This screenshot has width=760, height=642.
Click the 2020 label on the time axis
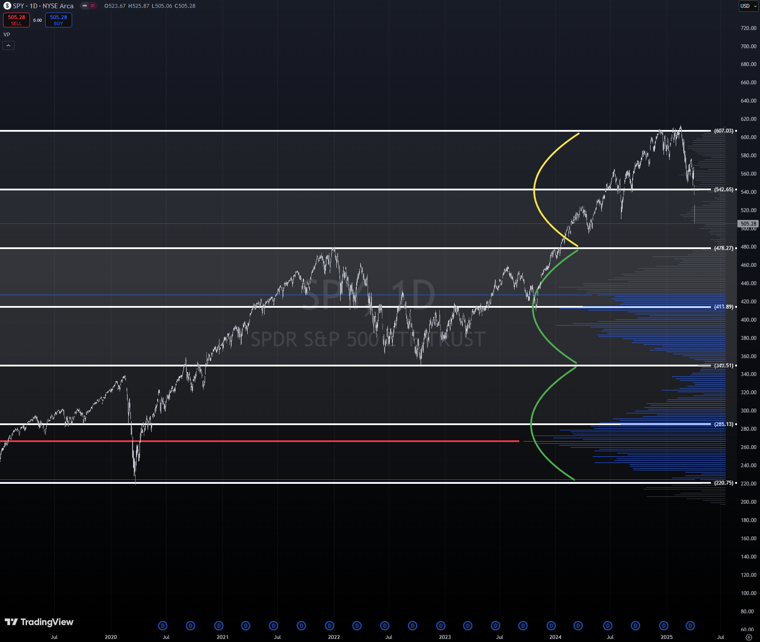coord(111,637)
